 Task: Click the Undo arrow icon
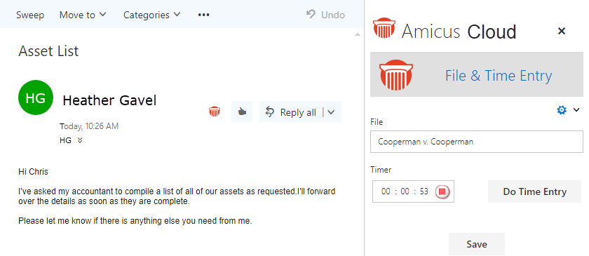311,15
